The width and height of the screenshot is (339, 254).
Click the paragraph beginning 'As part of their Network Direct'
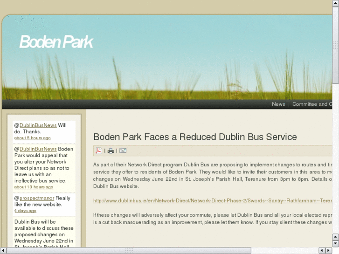213,175
